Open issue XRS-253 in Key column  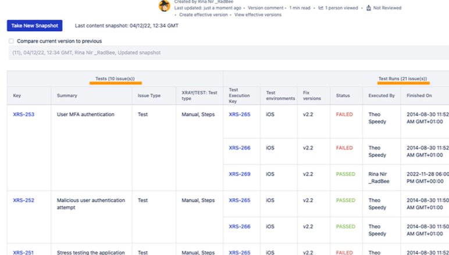point(23,114)
